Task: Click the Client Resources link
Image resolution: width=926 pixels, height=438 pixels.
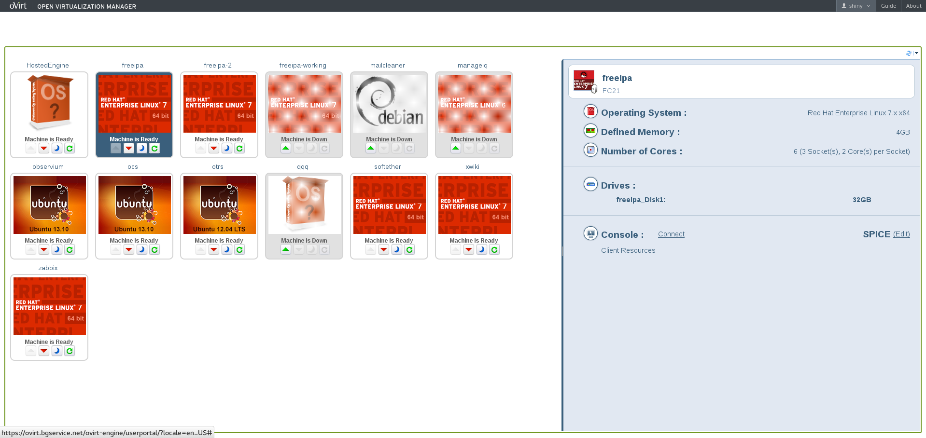Action: [628, 250]
